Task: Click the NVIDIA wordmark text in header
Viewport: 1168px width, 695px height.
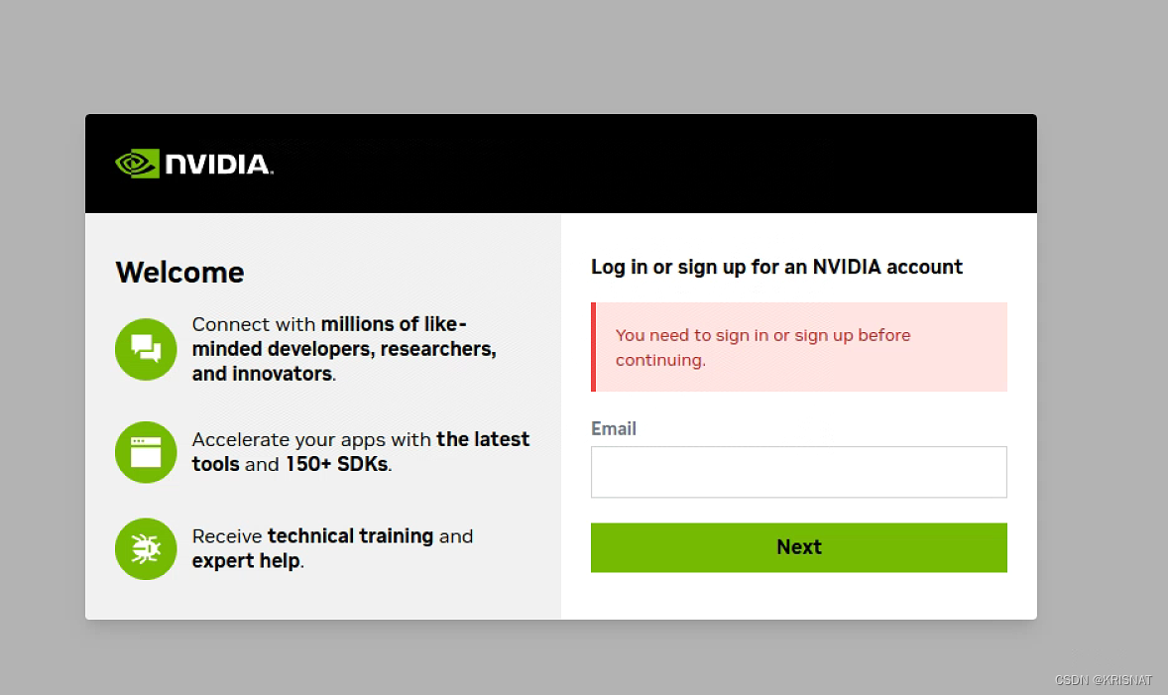Action: click(219, 164)
